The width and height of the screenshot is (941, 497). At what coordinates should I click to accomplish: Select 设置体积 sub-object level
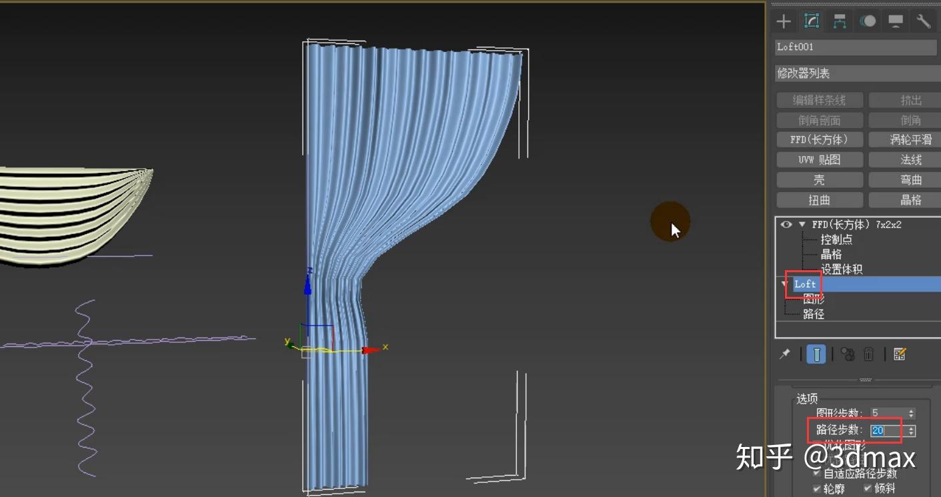[842, 270]
